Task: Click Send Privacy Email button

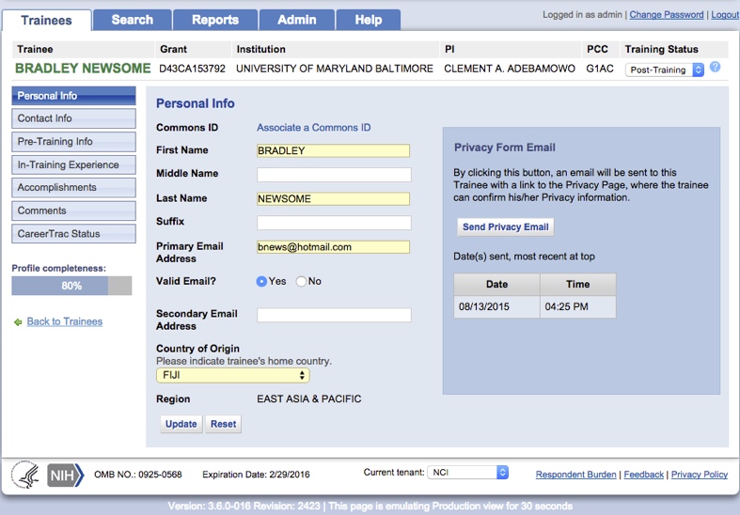Action: coord(506,226)
